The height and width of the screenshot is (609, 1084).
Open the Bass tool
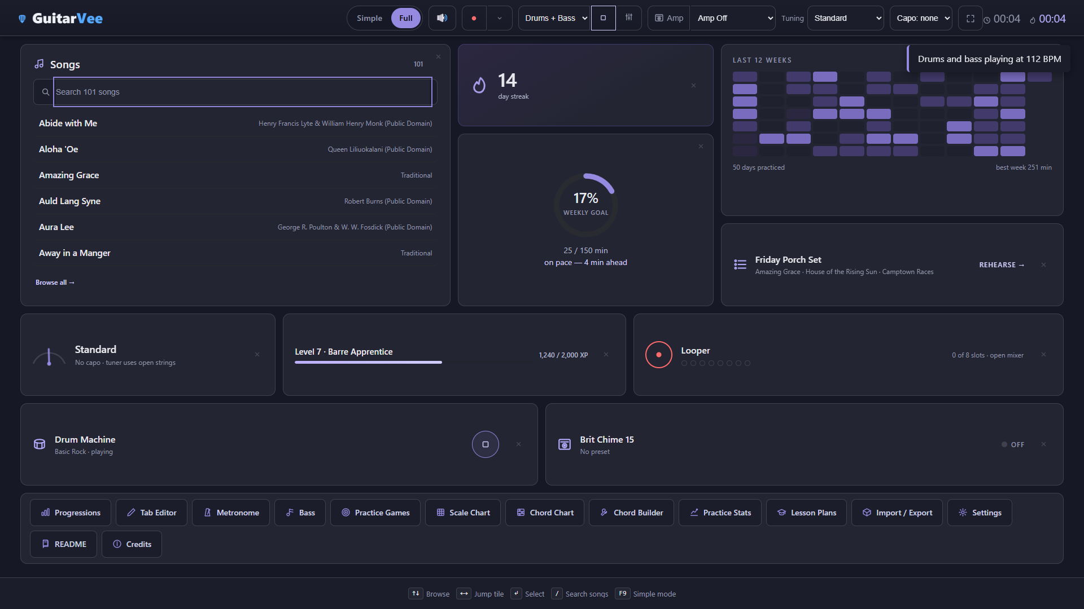(300, 513)
